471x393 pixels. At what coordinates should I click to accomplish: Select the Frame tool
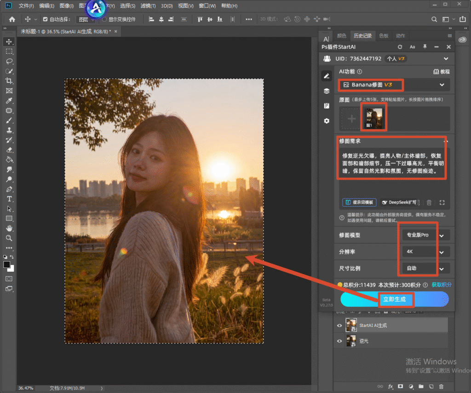[x=9, y=91]
